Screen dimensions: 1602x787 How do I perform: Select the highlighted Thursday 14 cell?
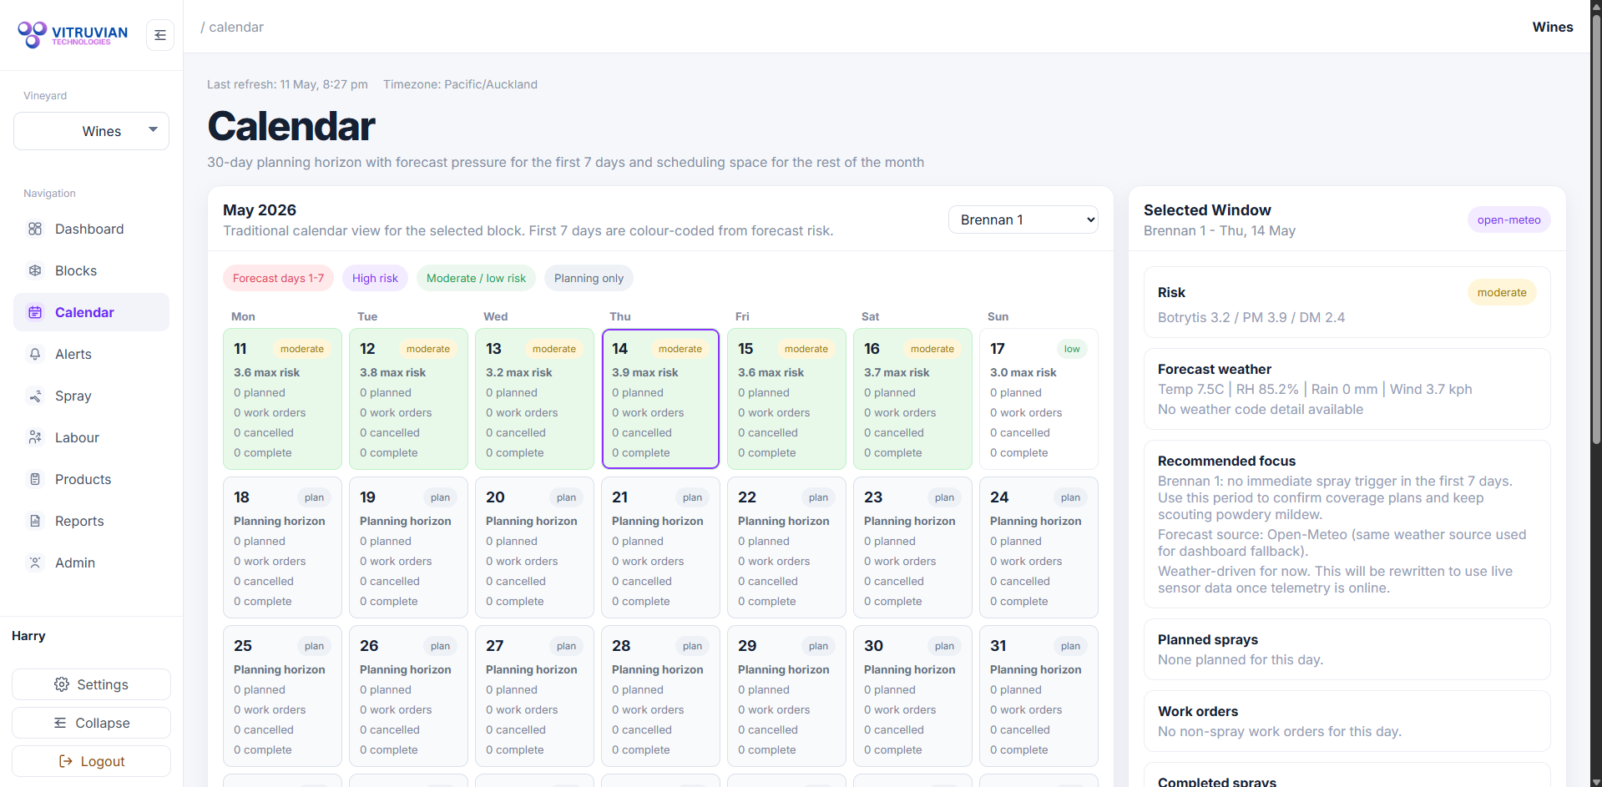660,399
